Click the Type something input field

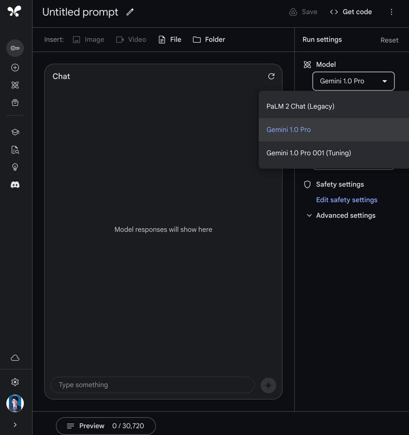[x=153, y=385]
